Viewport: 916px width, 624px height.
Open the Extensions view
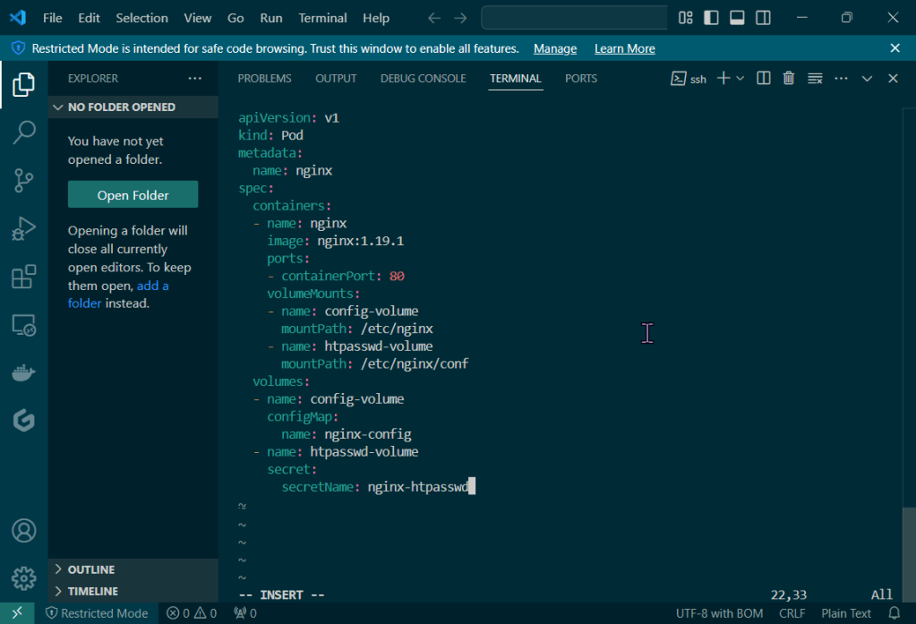[24, 277]
